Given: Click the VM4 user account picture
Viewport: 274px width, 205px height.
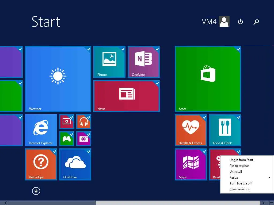Looking at the screenshot, I should click(x=224, y=21).
